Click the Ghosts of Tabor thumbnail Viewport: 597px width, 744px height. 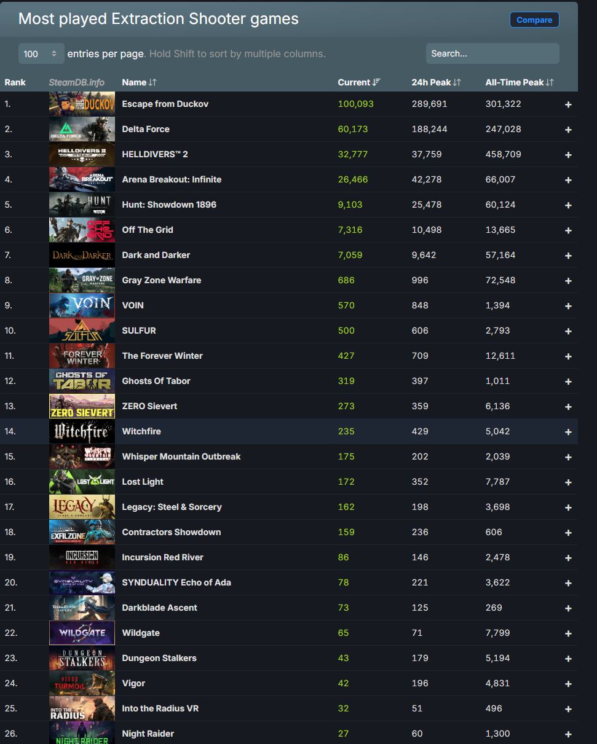pyautogui.click(x=82, y=381)
